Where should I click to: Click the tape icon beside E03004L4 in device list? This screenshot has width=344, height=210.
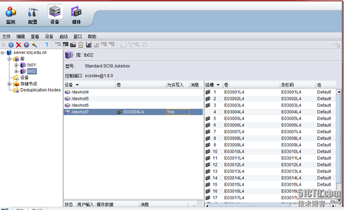point(119,112)
